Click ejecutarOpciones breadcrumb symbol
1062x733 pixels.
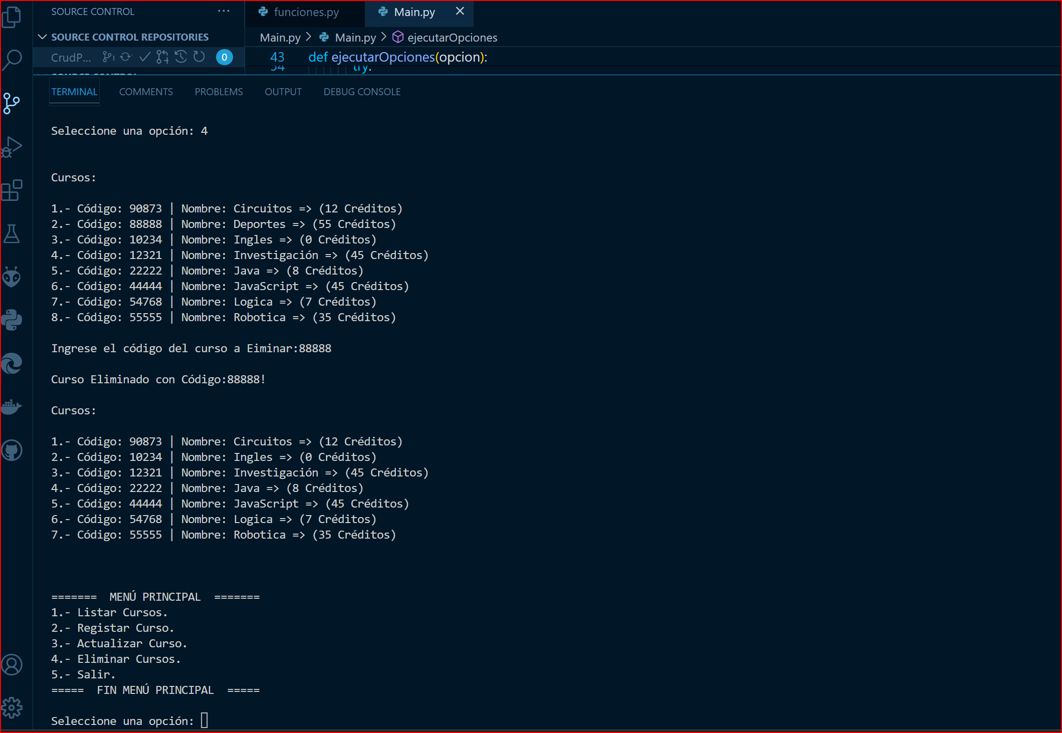[452, 38]
